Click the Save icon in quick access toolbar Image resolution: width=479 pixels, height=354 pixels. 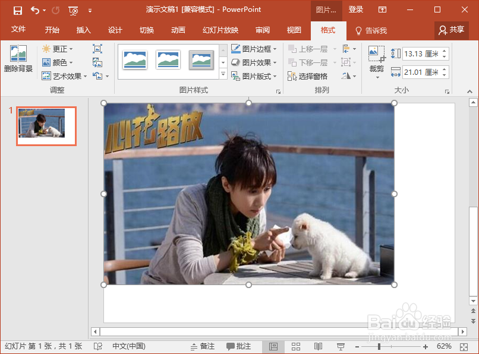coord(18,10)
